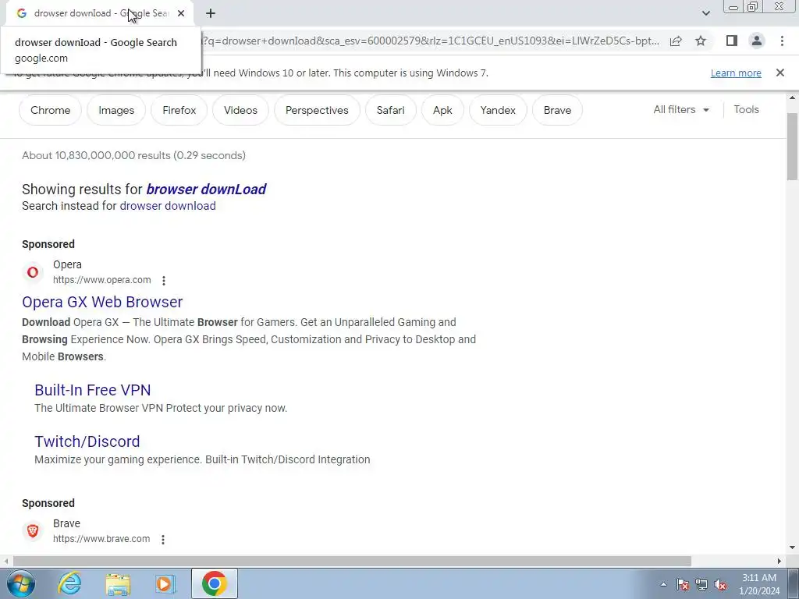The height and width of the screenshot is (599, 799).
Task: Open the Chrome three-dot menu
Action: (782, 41)
